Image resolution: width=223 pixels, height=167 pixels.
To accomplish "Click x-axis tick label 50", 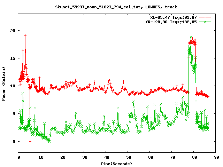I will tap(129, 157).
